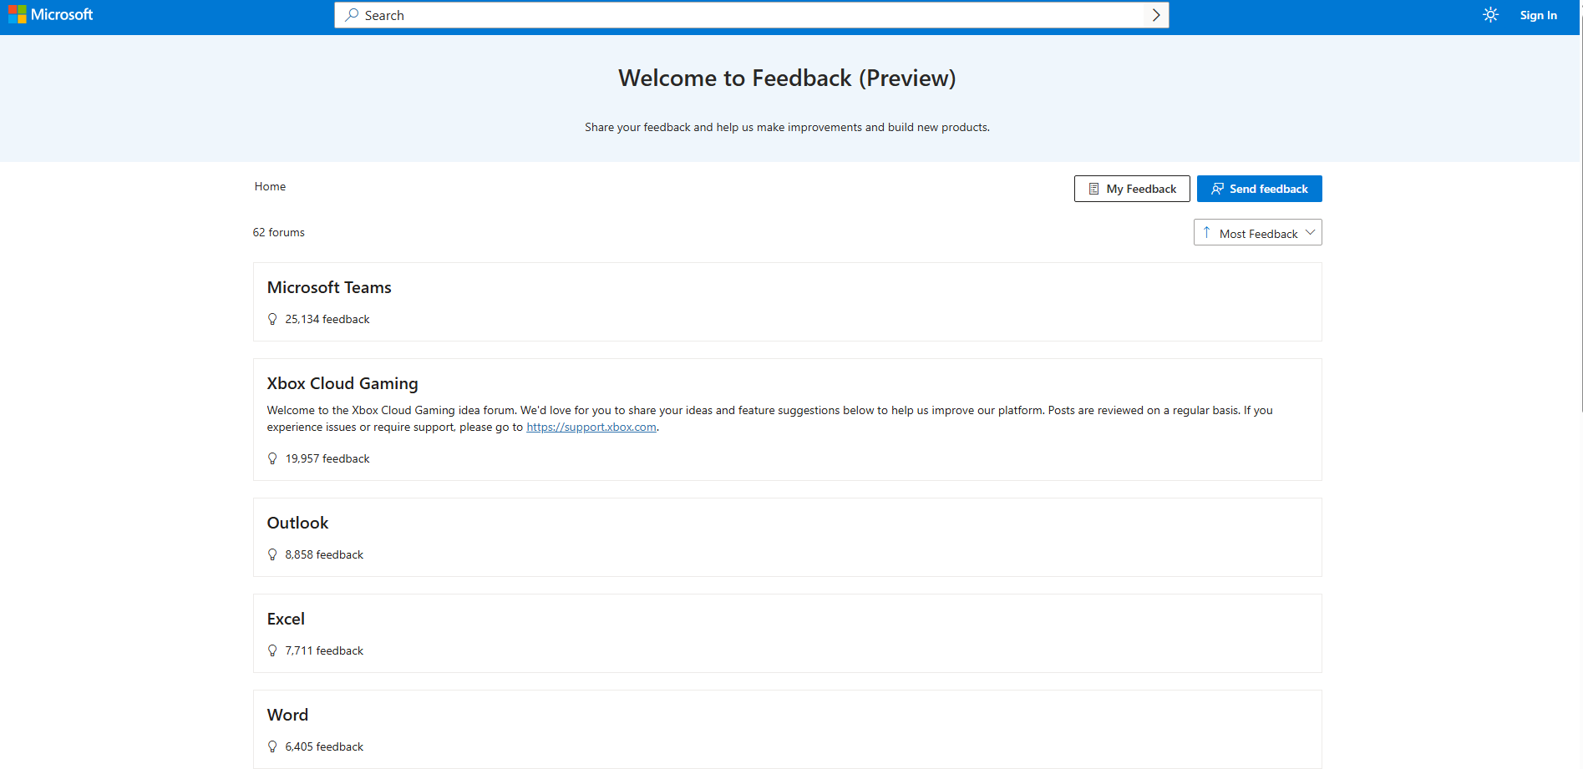Open the Most Feedback sort dropdown
Image resolution: width=1583 pixels, height=769 pixels.
1257,232
